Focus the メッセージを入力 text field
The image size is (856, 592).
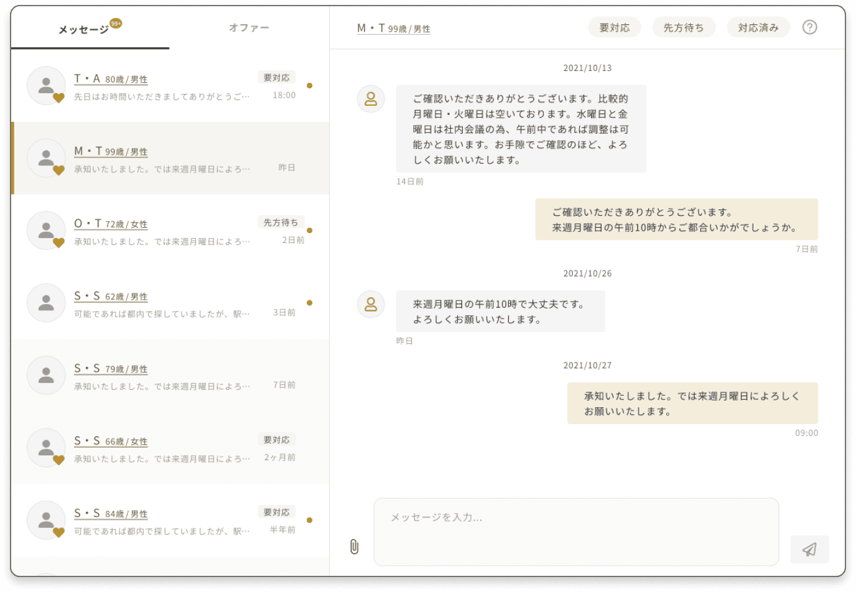[x=576, y=532]
